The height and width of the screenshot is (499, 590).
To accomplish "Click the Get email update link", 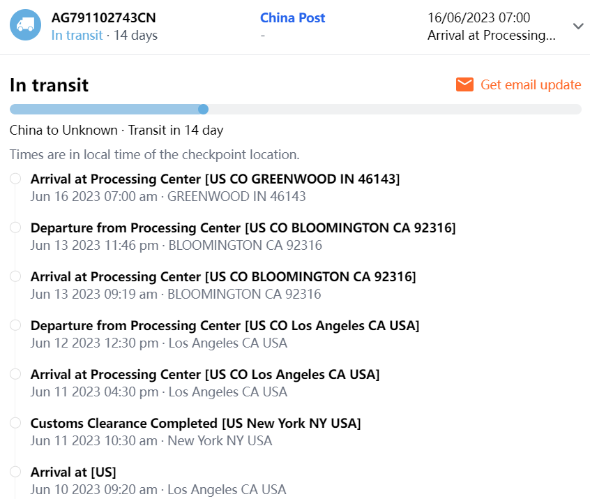I will tap(530, 84).
